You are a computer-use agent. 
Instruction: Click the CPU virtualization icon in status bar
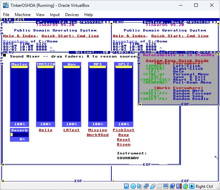[x=179, y=186]
